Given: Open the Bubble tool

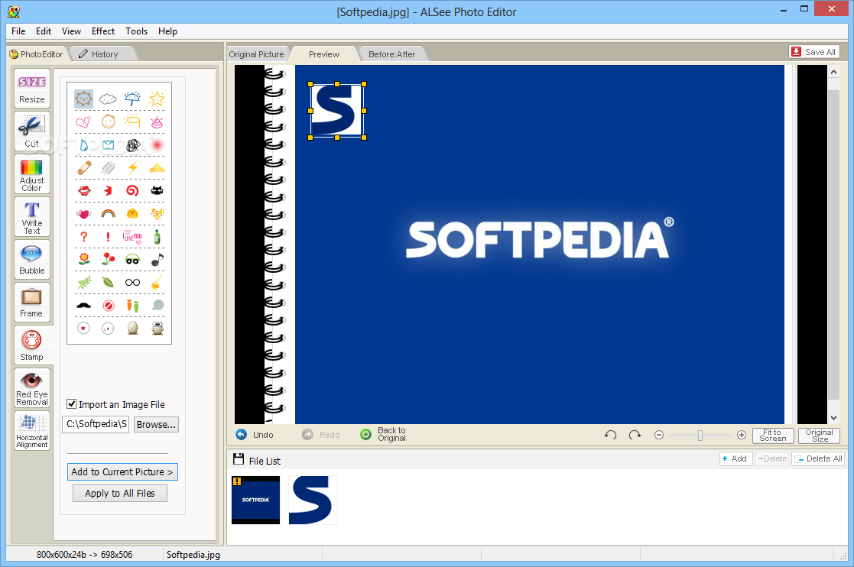Looking at the screenshot, I should point(31,260).
